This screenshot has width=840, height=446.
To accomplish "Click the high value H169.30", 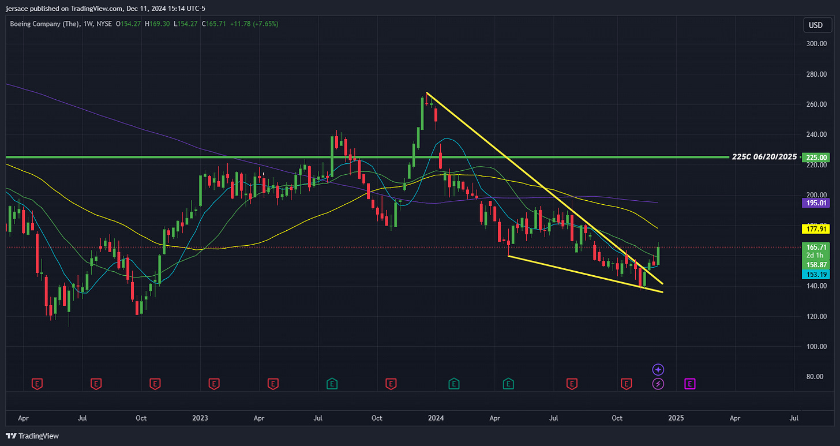I will click(x=157, y=24).
